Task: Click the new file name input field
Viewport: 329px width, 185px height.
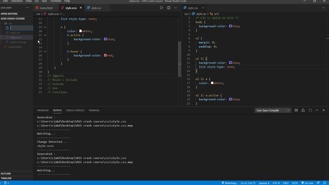Action: point(22,28)
